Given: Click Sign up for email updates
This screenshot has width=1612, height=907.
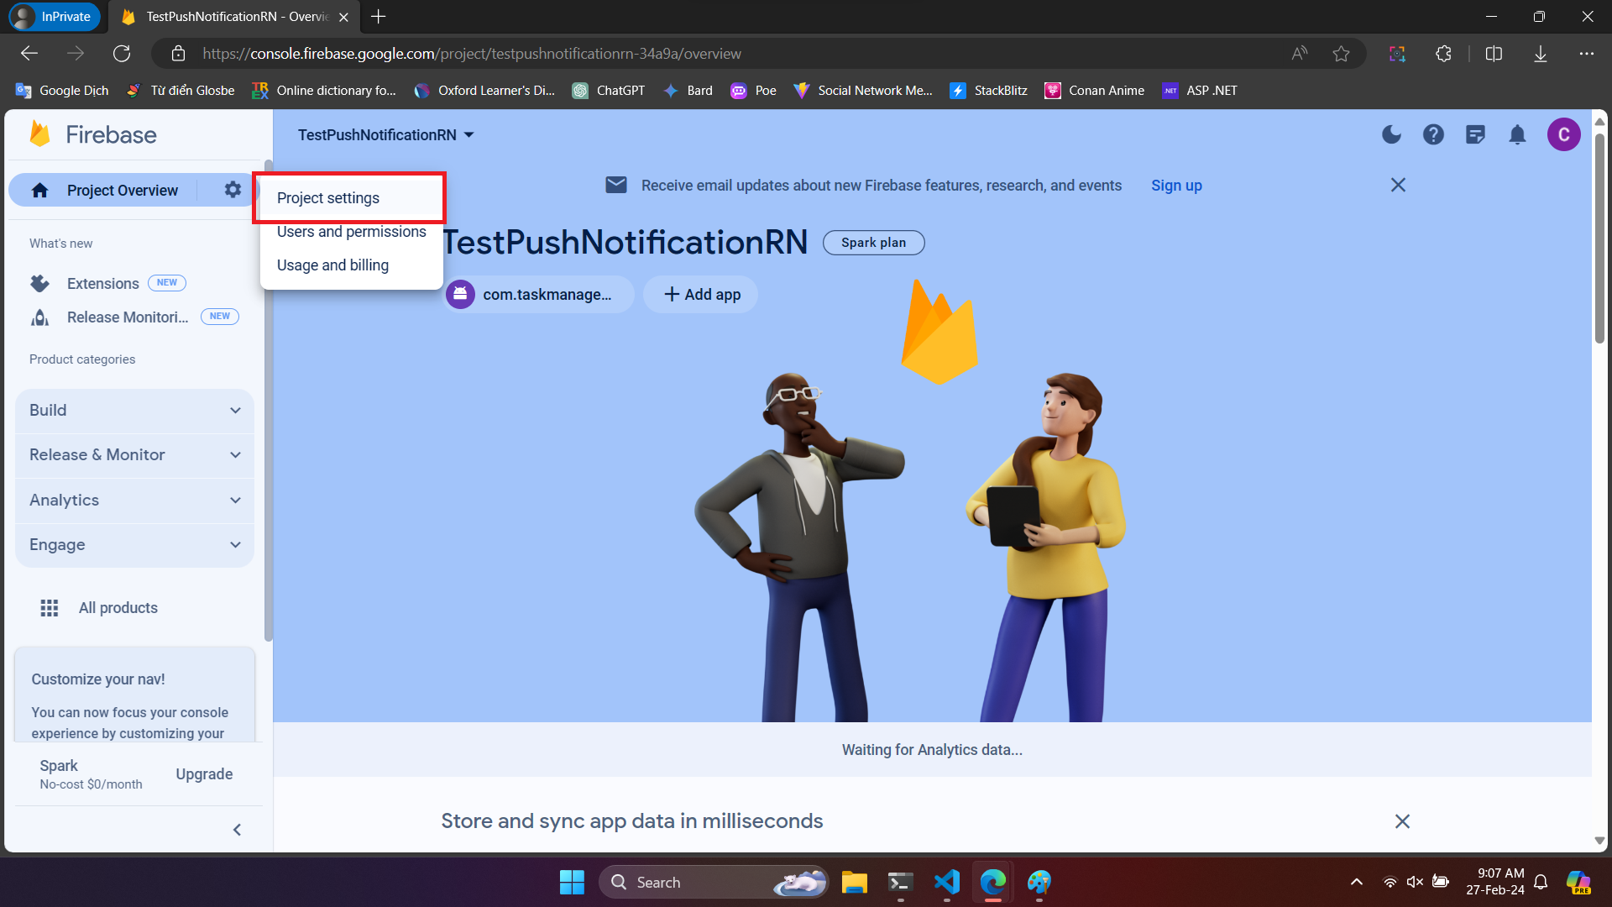Looking at the screenshot, I should click(x=1176, y=186).
